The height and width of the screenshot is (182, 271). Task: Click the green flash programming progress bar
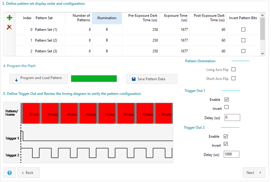point(94,78)
